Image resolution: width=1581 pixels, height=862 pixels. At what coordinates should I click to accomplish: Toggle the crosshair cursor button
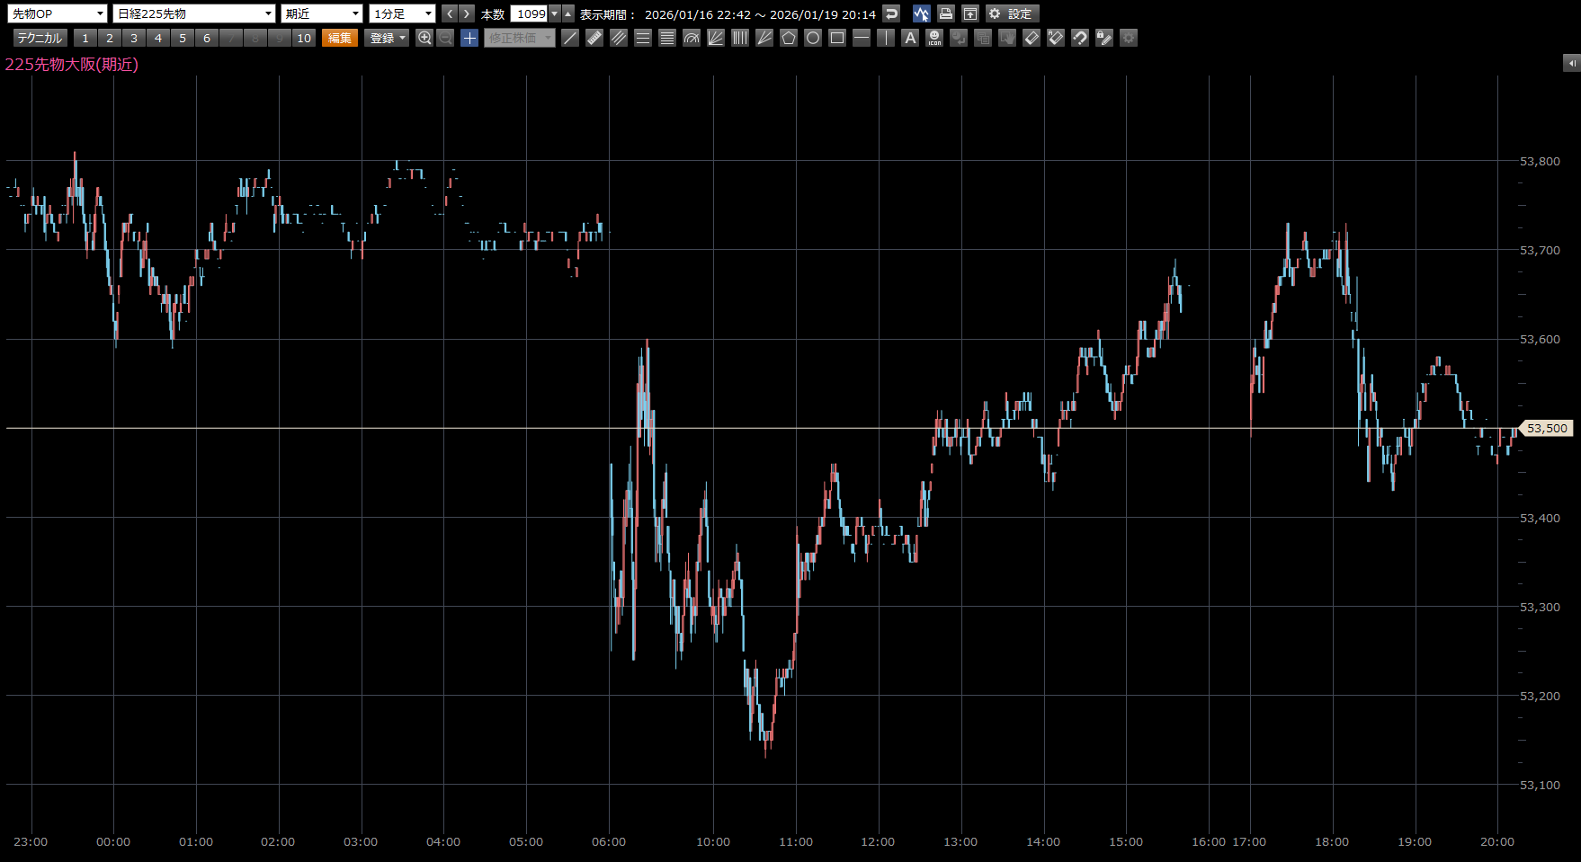pyautogui.click(x=469, y=38)
